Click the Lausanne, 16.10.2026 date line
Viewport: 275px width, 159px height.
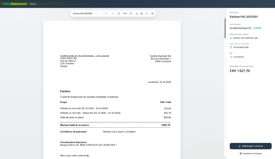(x=160, y=82)
